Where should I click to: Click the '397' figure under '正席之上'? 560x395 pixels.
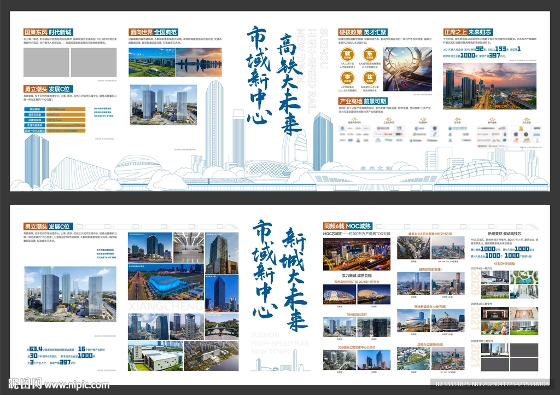point(494,55)
